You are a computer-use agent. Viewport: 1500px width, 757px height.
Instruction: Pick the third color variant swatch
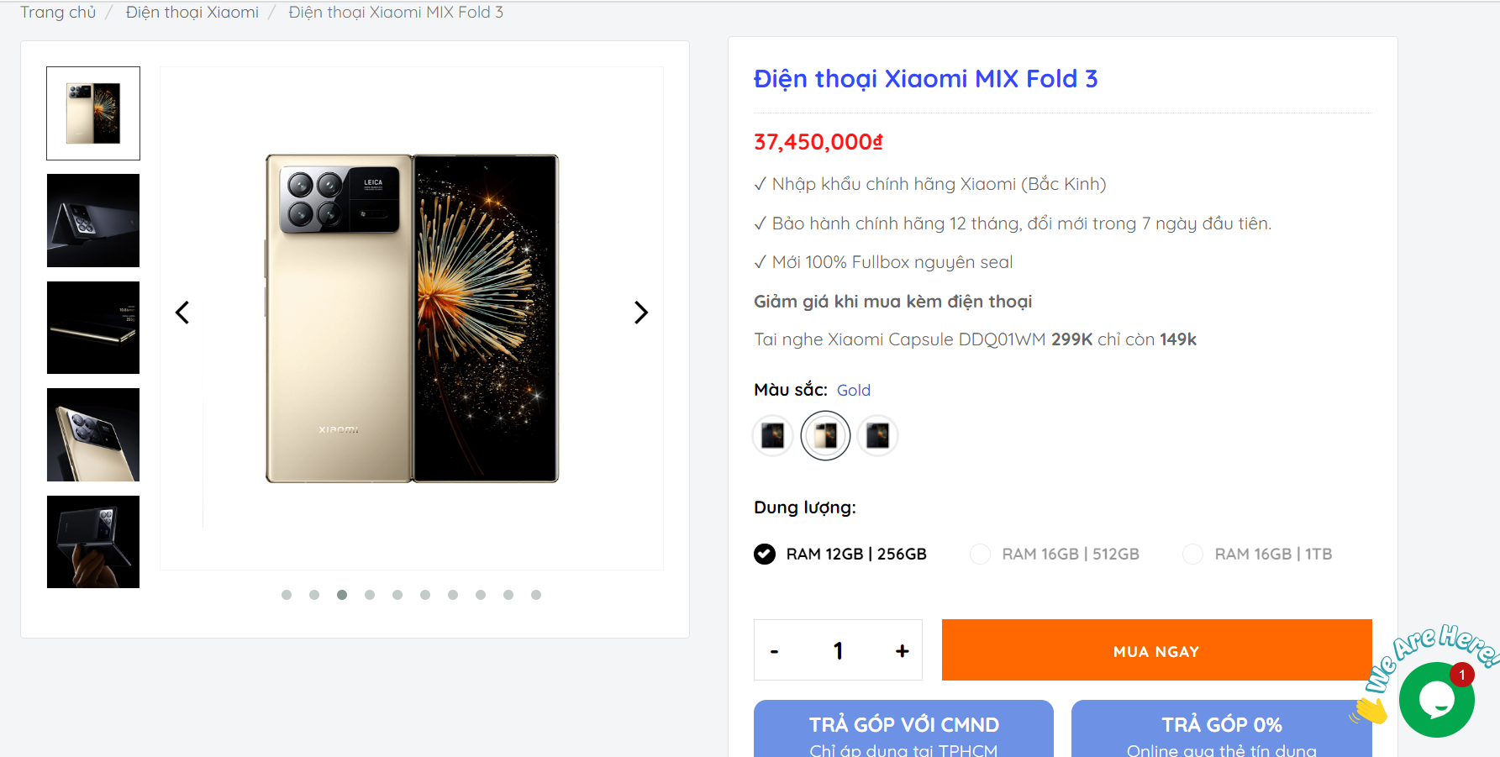(x=878, y=435)
